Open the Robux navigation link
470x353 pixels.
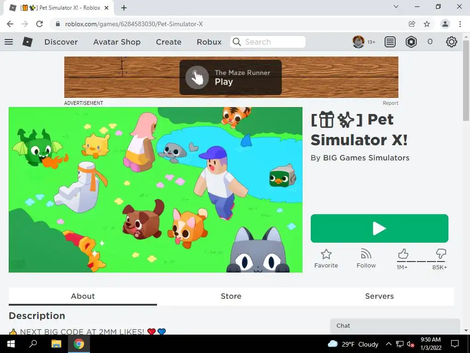pyautogui.click(x=209, y=42)
